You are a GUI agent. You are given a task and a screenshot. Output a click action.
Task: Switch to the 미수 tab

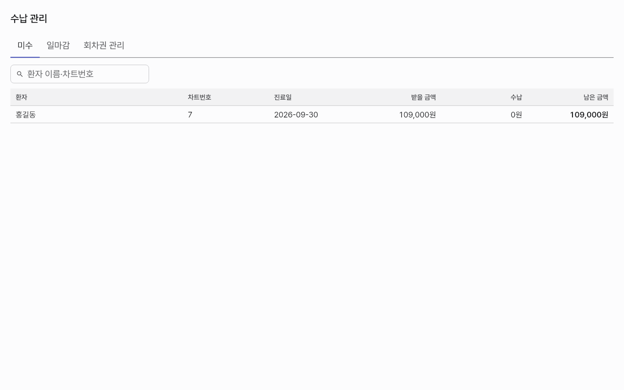pyautogui.click(x=25, y=45)
